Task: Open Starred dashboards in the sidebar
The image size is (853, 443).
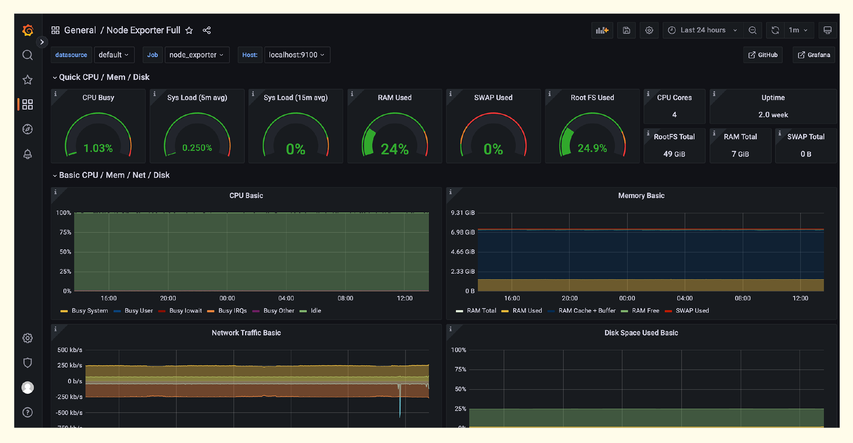Action: (28, 80)
